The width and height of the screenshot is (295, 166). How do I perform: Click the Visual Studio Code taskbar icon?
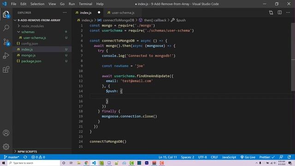(94, 163)
